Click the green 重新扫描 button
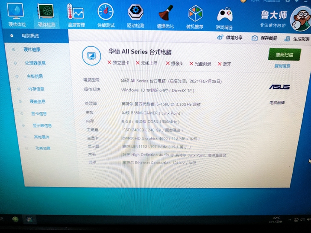The image size is (311, 233). pyautogui.click(x=285, y=54)
